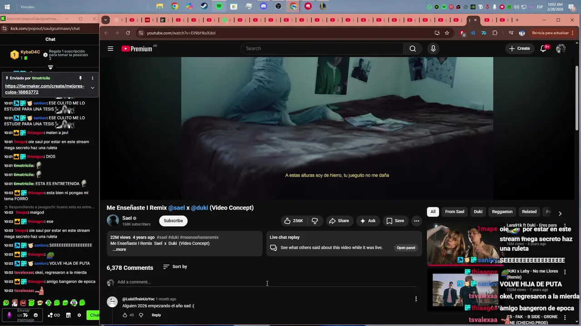Viewport: 581px width, 326px height.
Task: Open Kick chat settings gear
Action: [79, 315]
